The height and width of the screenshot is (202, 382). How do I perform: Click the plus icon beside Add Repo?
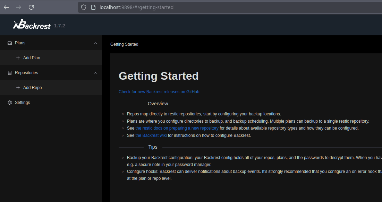click(x=18, y=88)
